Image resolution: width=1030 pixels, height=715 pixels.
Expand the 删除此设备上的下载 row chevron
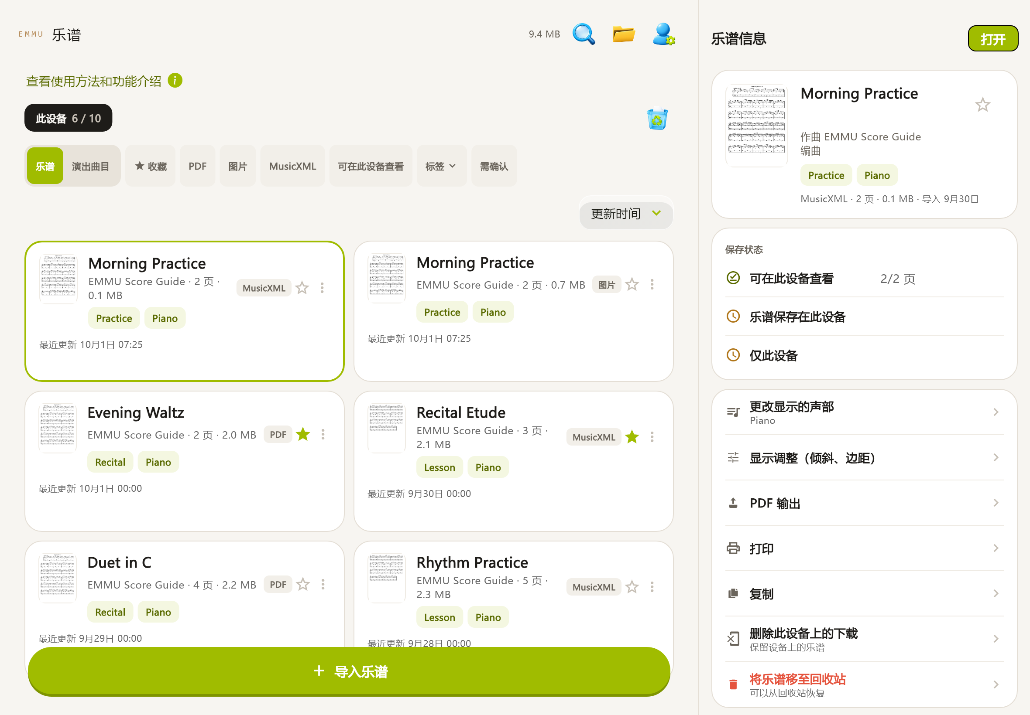996,639
